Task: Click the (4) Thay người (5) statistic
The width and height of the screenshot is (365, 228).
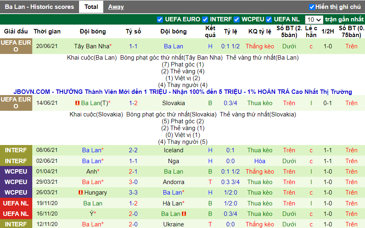Action: (183, 142)
